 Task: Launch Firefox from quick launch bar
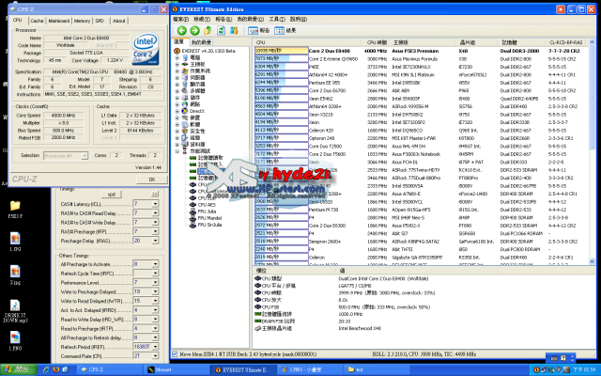point(56,369)
